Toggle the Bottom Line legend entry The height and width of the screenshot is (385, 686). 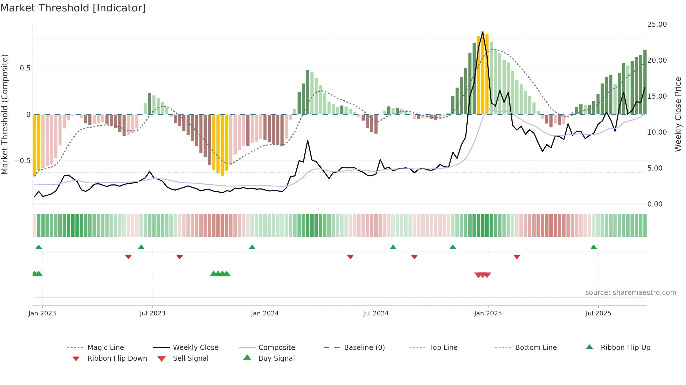[526, 347]
